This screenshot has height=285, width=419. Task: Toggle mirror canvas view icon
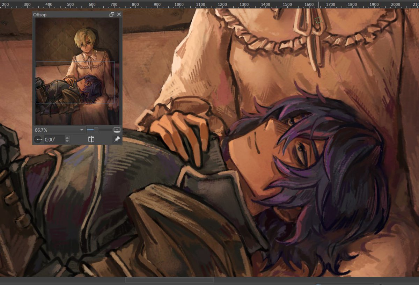[x=91, y=139]
